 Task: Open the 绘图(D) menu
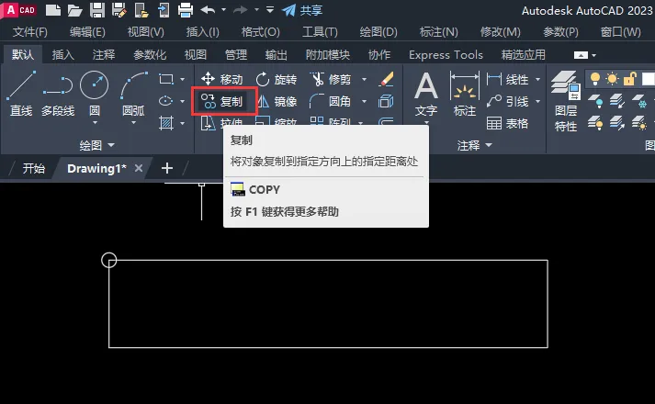[x=378, y=32]
